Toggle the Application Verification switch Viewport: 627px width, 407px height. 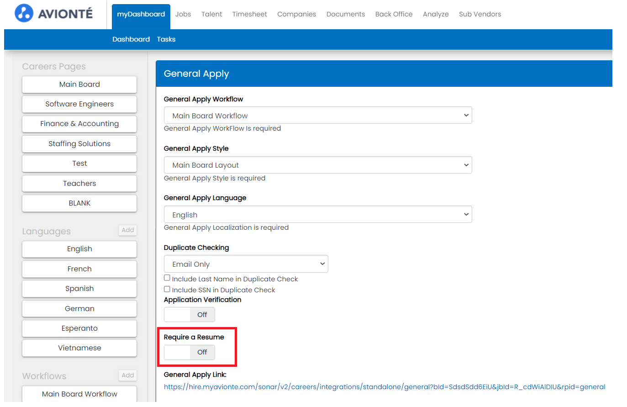189,315
